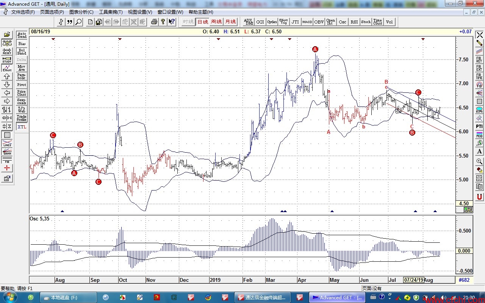Image resolution: width=485 pixels, height=303 pixels.
Task: Toggle the Pivot study
Action: 22,85
